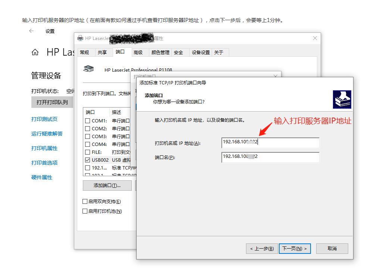Image resolution: width=377 pixels, height=277 pixels.
Task: Select the COM1: port name text
Action: point(99,121)
